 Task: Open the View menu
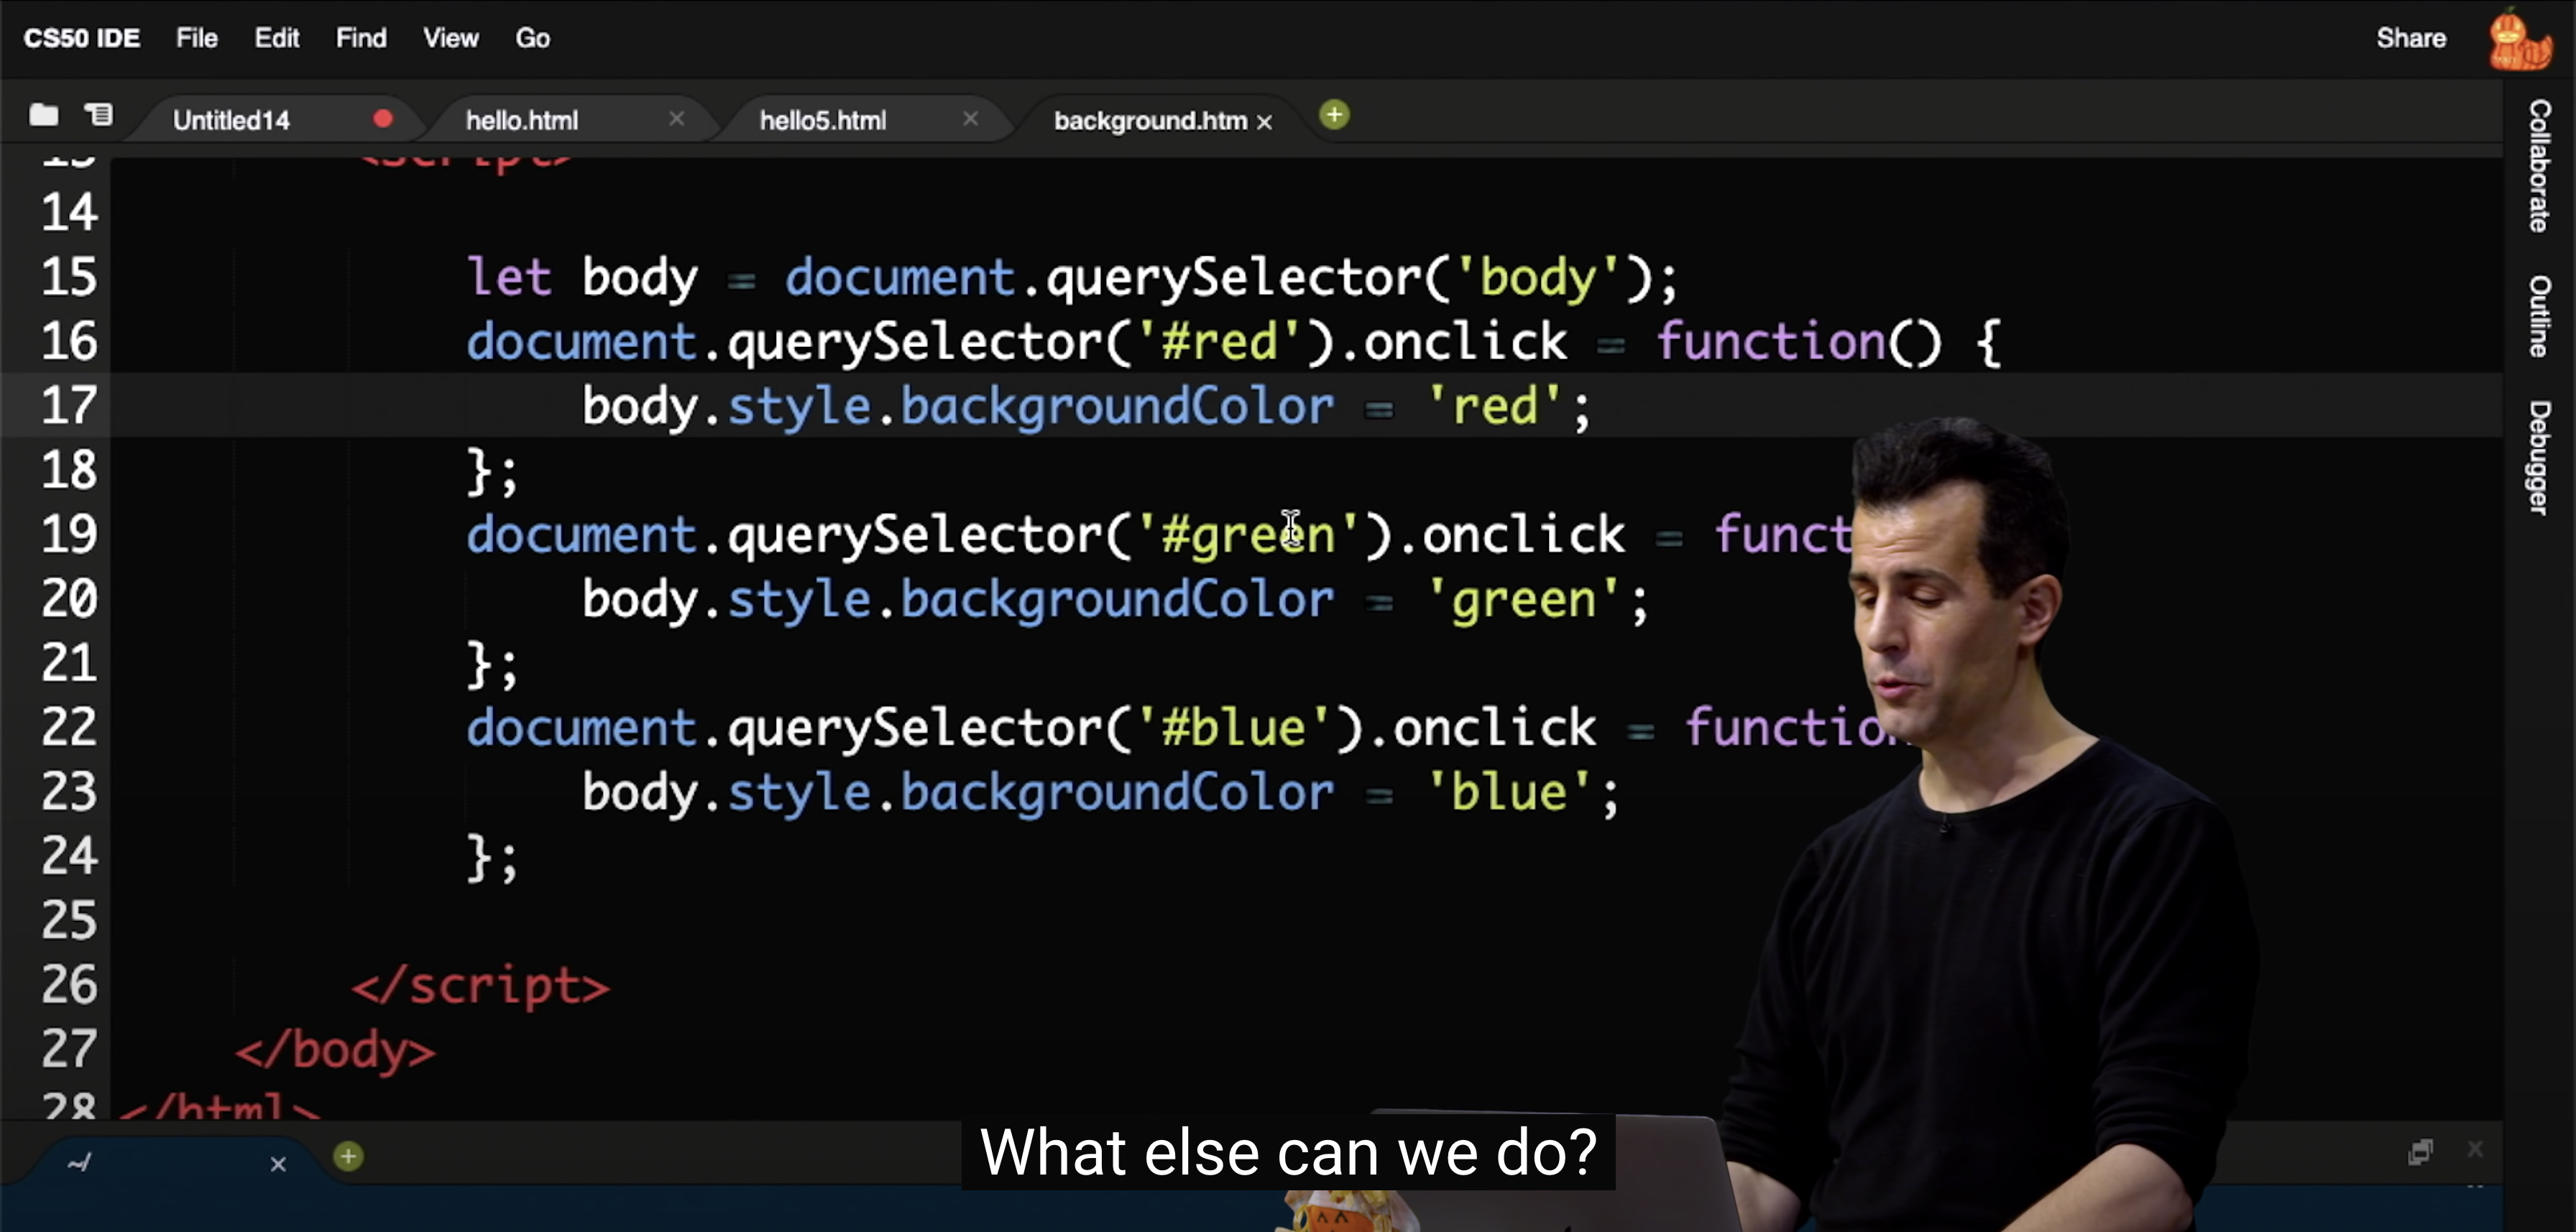coord(450,38)
